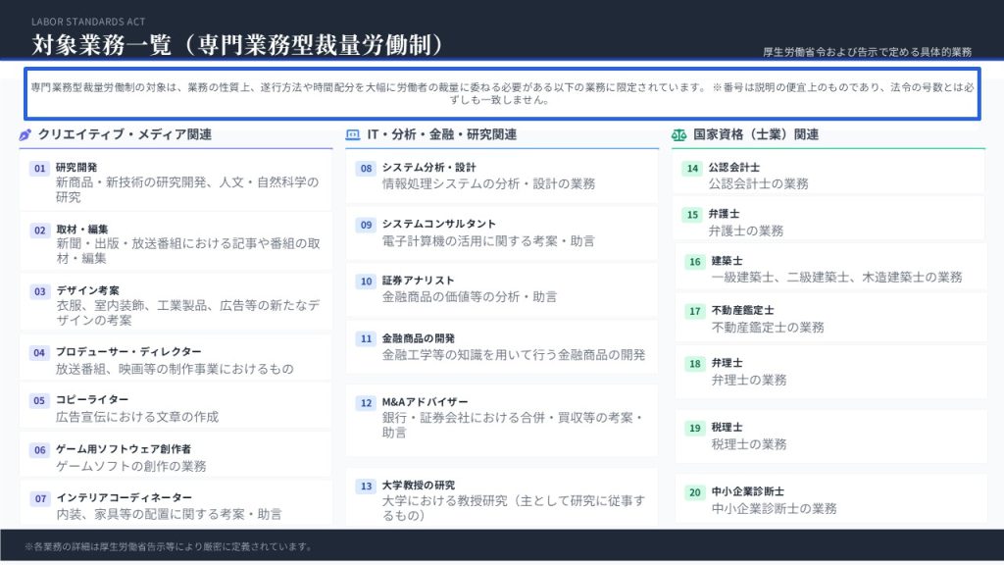1004x565 pixels.
Task: Select the 01 number badge for 研究開発
Action: point(40,169)
